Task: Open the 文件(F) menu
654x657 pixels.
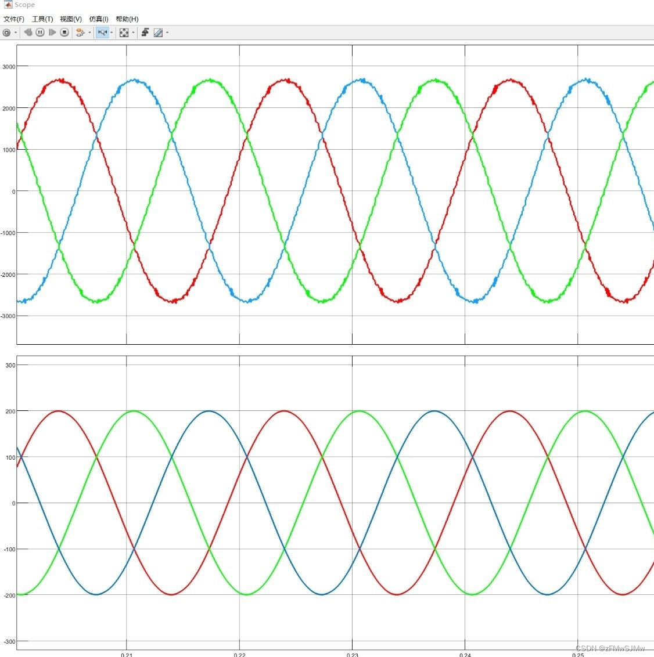Action: pos(14,19)
